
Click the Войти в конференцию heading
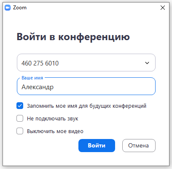(73, 37)
